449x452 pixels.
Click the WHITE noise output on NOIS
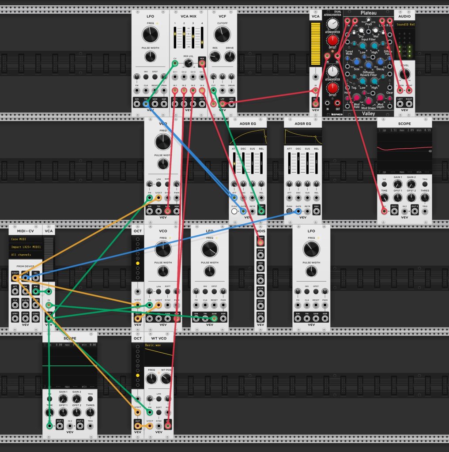260,242
